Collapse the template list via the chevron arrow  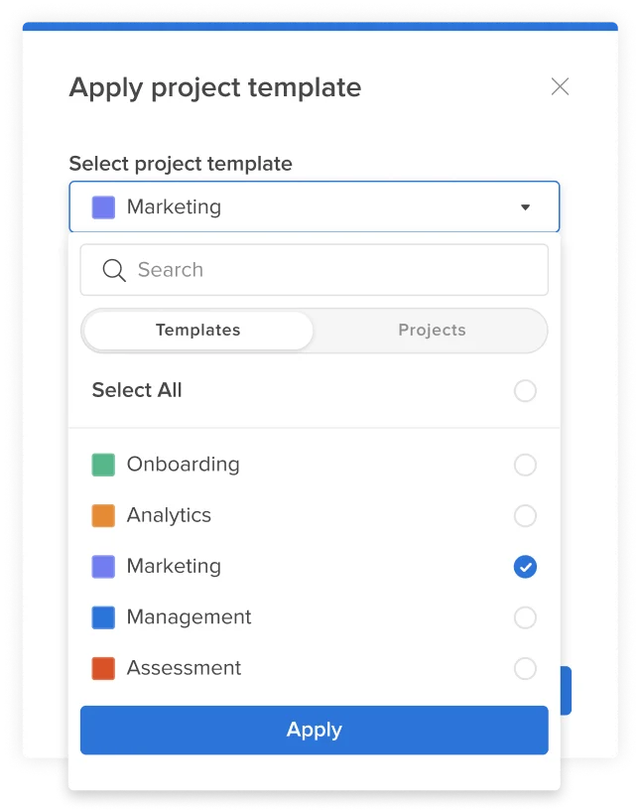[x=527, y=206]
